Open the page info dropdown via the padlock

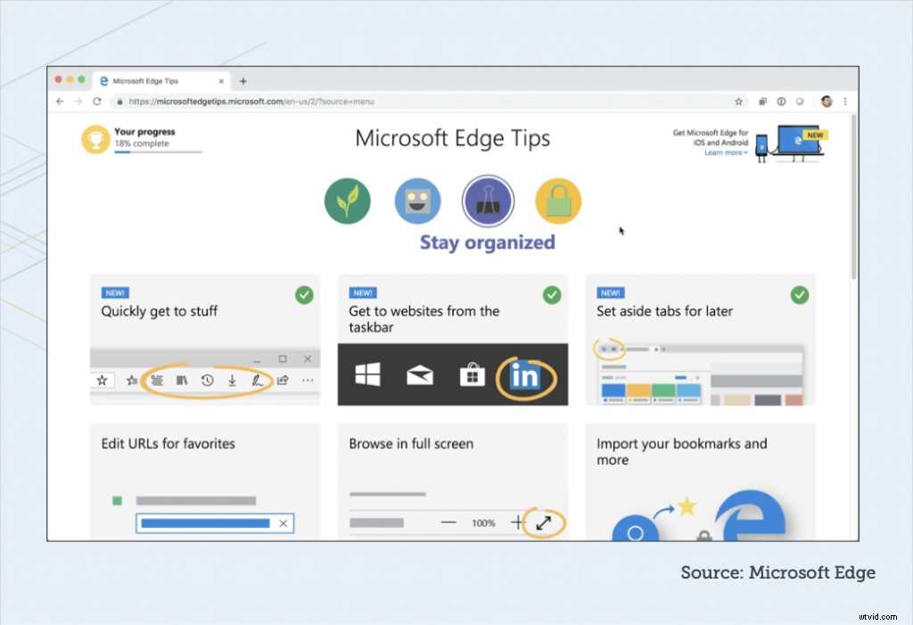pos(120,101)
